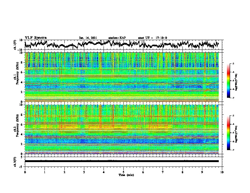This screenshot has width=250, height=193.
Task: Click the ch.2 spectrogram panel
Action: 122,129
